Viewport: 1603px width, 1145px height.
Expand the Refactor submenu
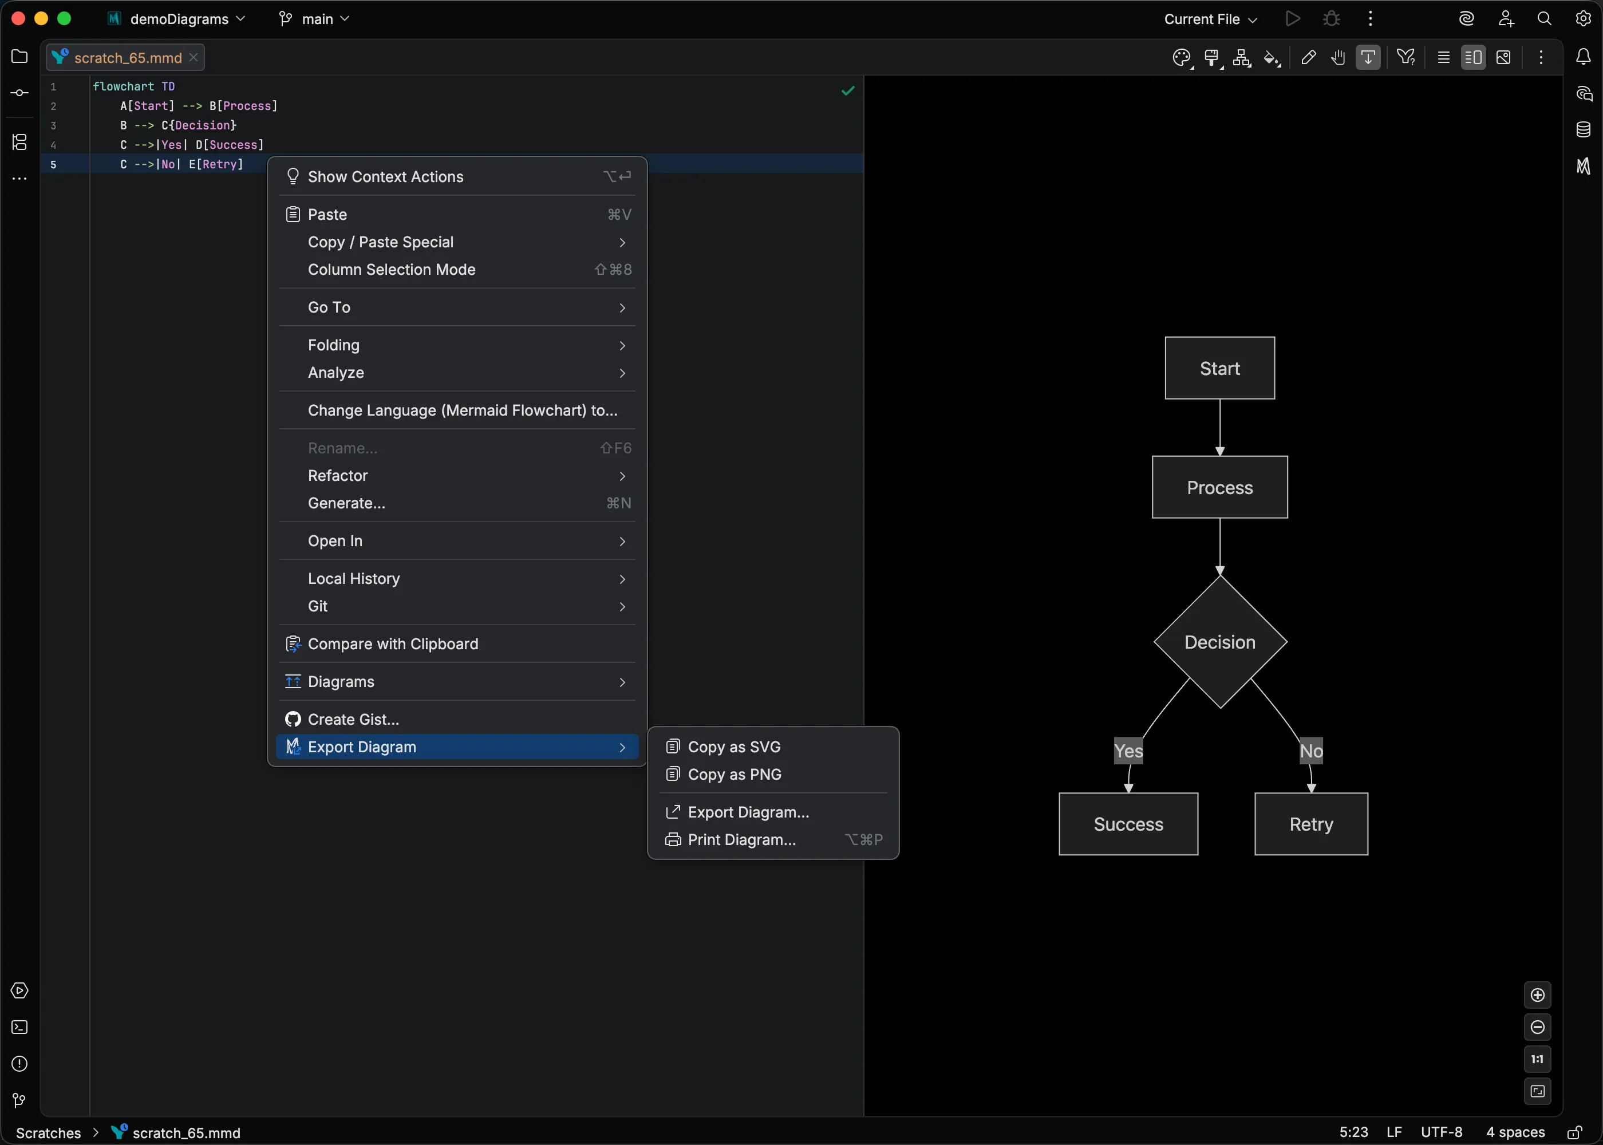pyautogui.click(x=458, y=476)
